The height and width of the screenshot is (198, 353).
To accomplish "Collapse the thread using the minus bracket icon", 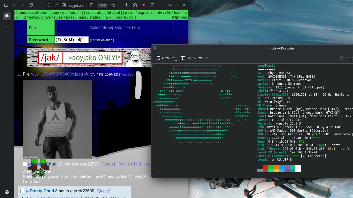I will 19,74.
